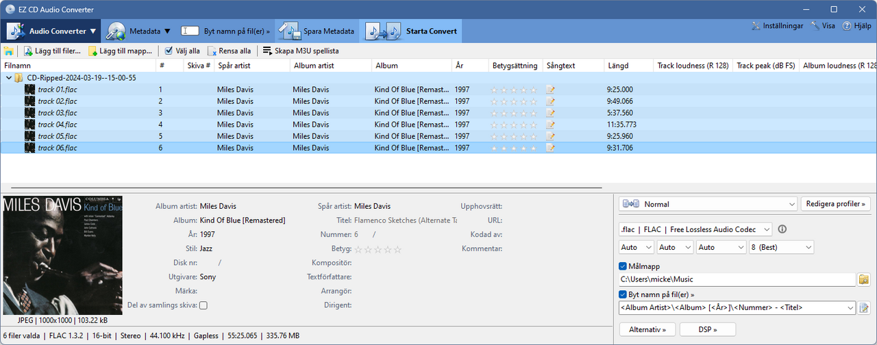Click the album thumbnail icon of track 04.flac
Screen dimensions: 877x345
point(29,125)
